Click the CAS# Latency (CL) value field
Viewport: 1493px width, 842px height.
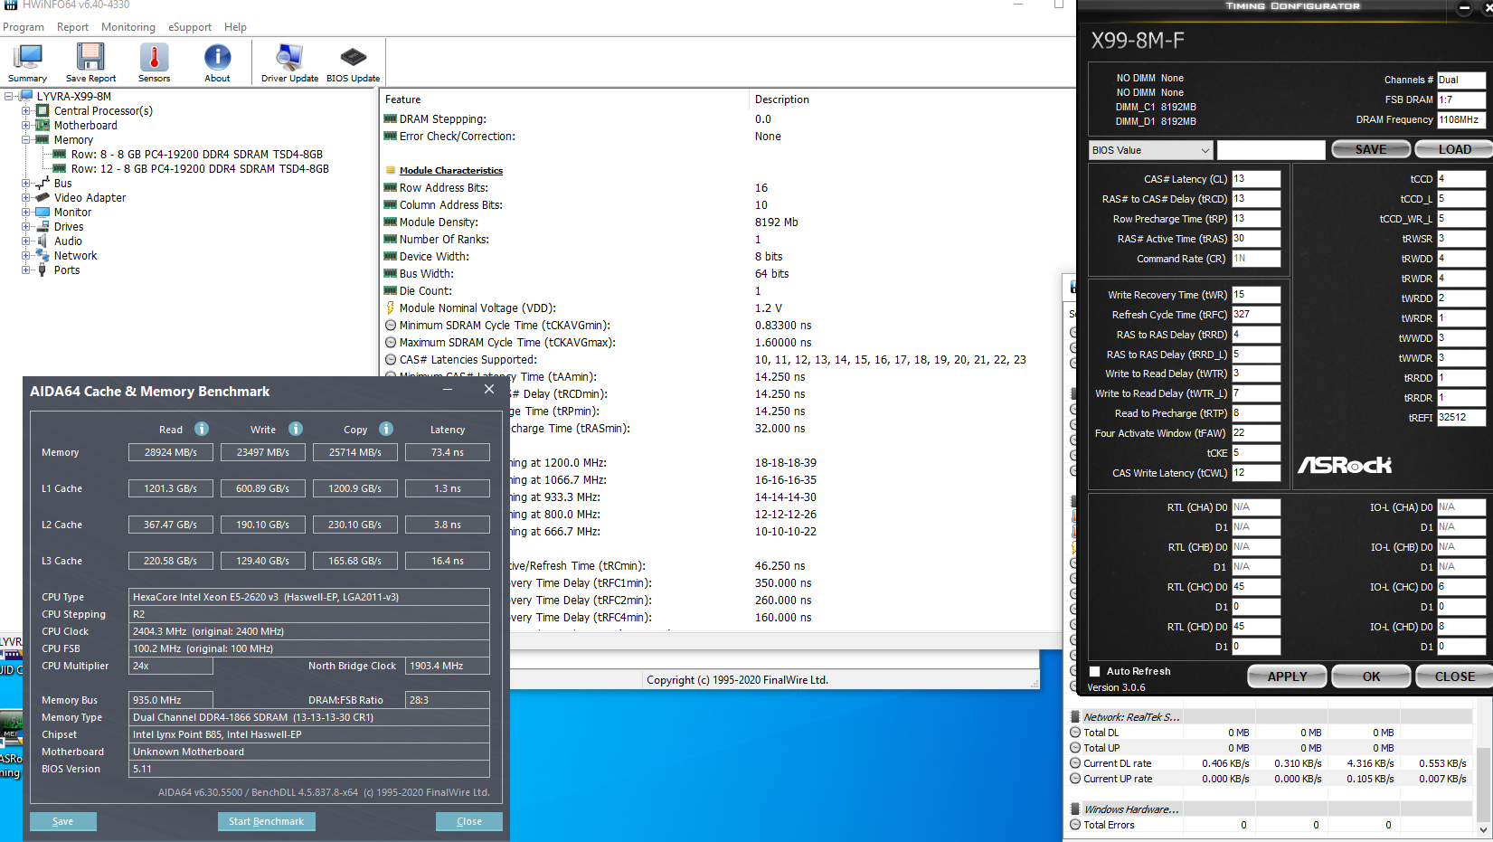(x=1256, y=179)
